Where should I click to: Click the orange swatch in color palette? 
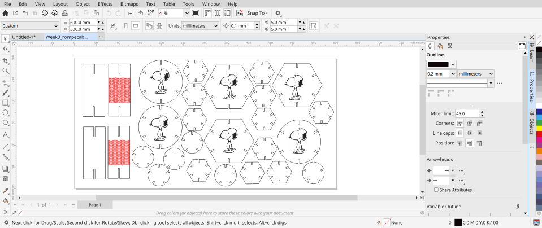pos(539,151)
